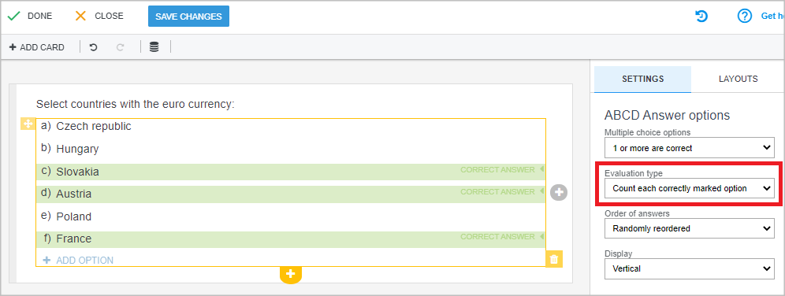The image size is (785, 296).
Task: Click the yellow move handle icon
Action: coord(27,124)
